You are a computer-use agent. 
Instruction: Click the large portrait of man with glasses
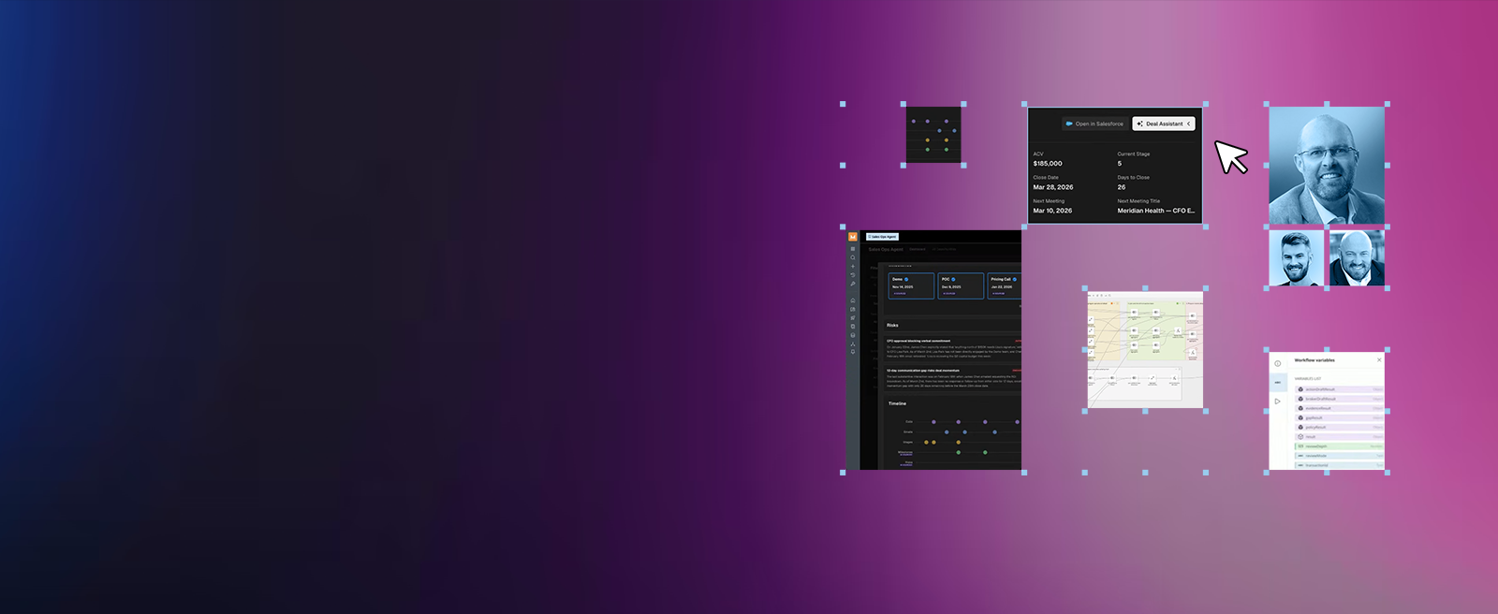click(x=1327, y=166)
